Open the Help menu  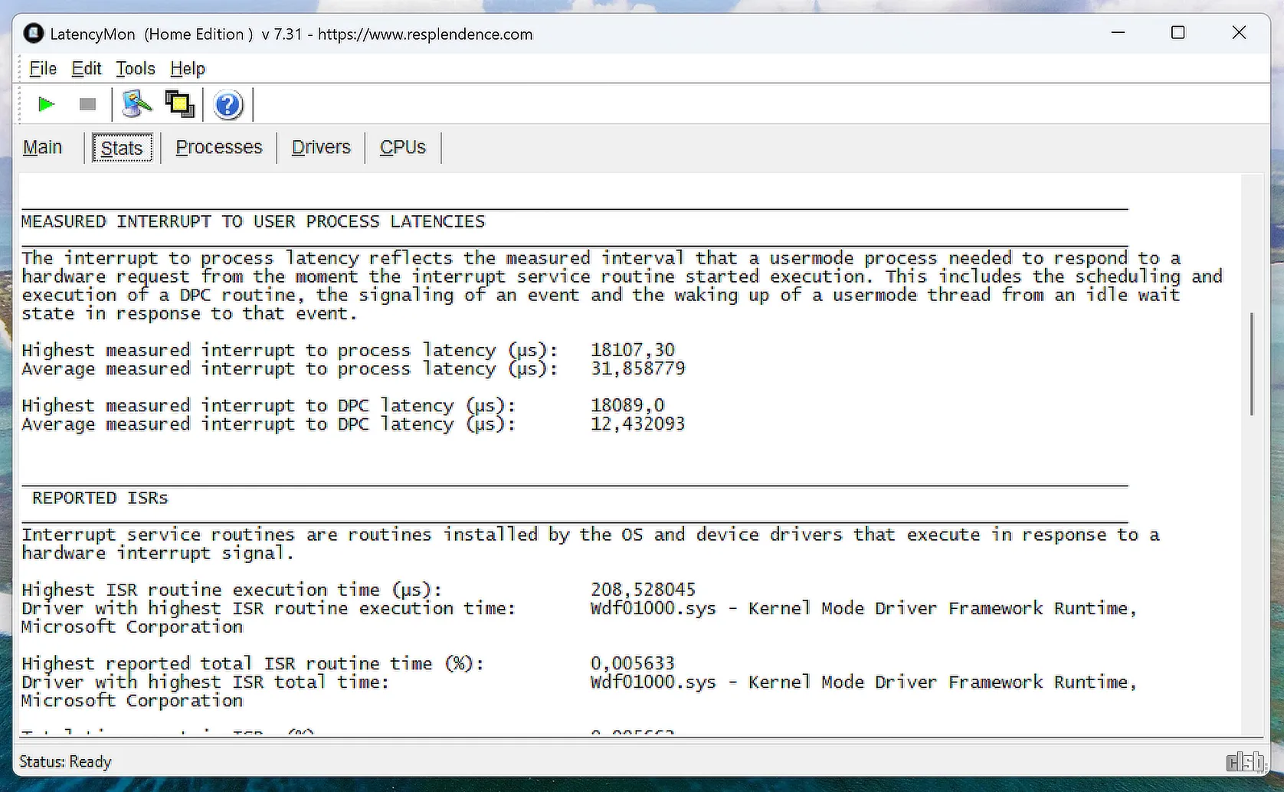[x=188, y=69]
